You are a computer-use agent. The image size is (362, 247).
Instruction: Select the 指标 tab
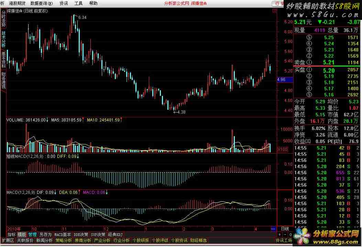click(x=12, y=235)
